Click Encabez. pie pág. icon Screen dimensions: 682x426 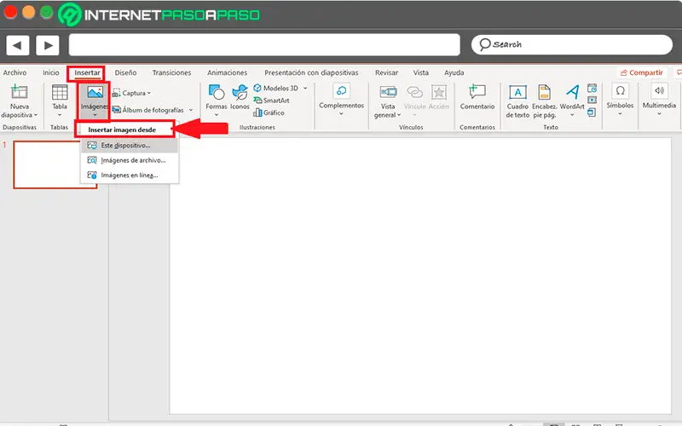point(544,92)
